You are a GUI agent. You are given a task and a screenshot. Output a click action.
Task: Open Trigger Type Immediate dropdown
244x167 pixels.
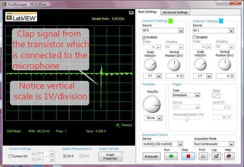pyautogui.click(x=197, y=95)
